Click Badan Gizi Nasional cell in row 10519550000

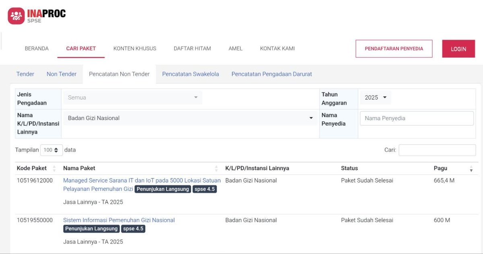(x=251, y=220)
